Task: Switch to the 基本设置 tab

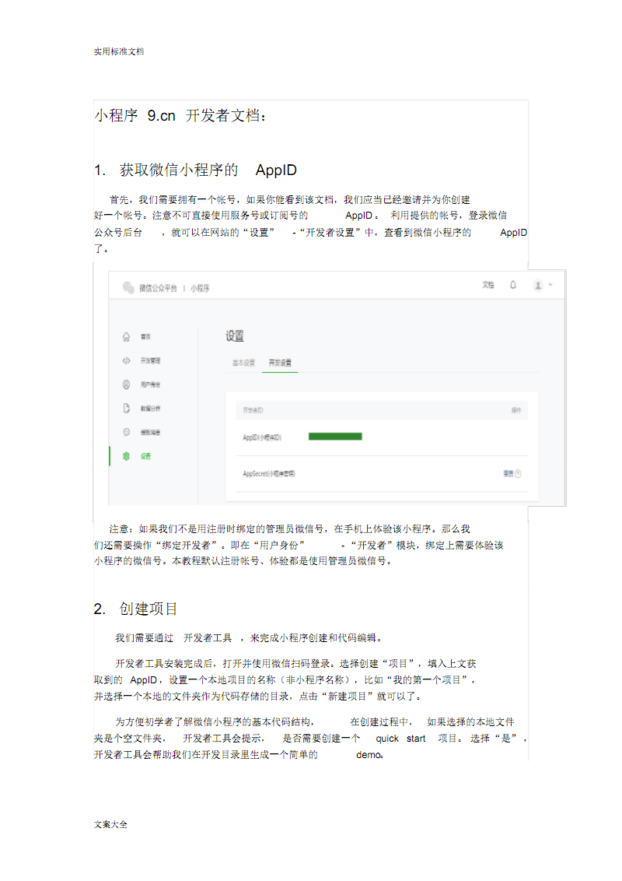Action: click(243, 363)
